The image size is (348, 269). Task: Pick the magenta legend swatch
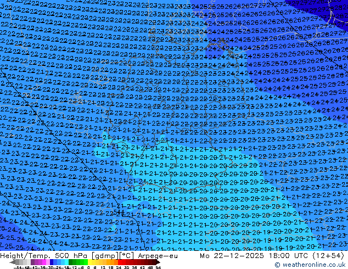44,262
